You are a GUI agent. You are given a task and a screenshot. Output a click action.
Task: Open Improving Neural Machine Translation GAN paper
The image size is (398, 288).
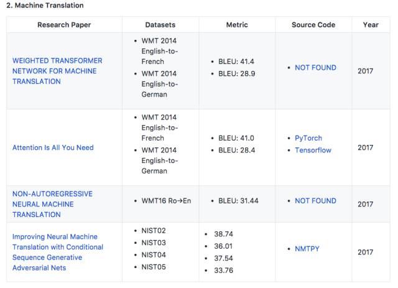(x=58, y=252)
